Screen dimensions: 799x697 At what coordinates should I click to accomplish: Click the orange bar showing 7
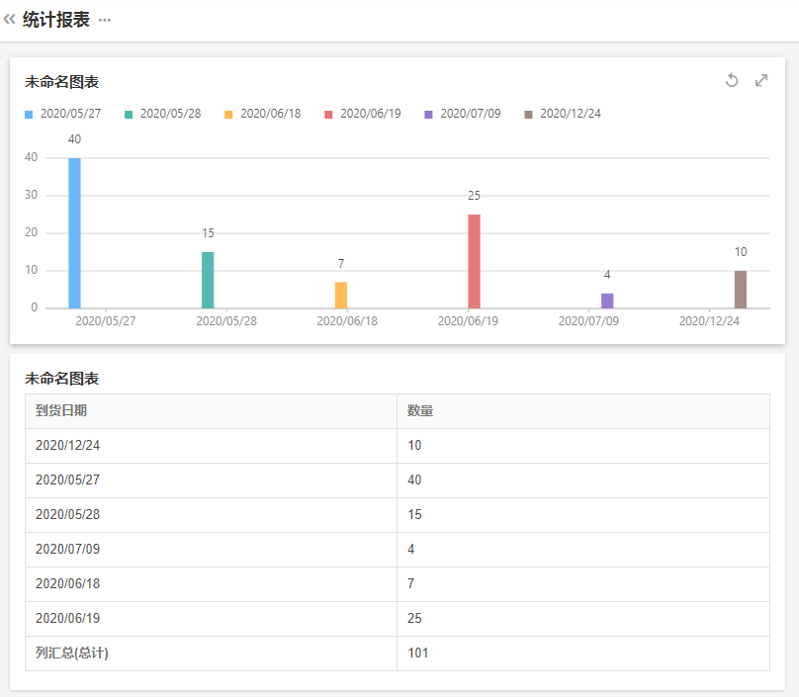341,295
